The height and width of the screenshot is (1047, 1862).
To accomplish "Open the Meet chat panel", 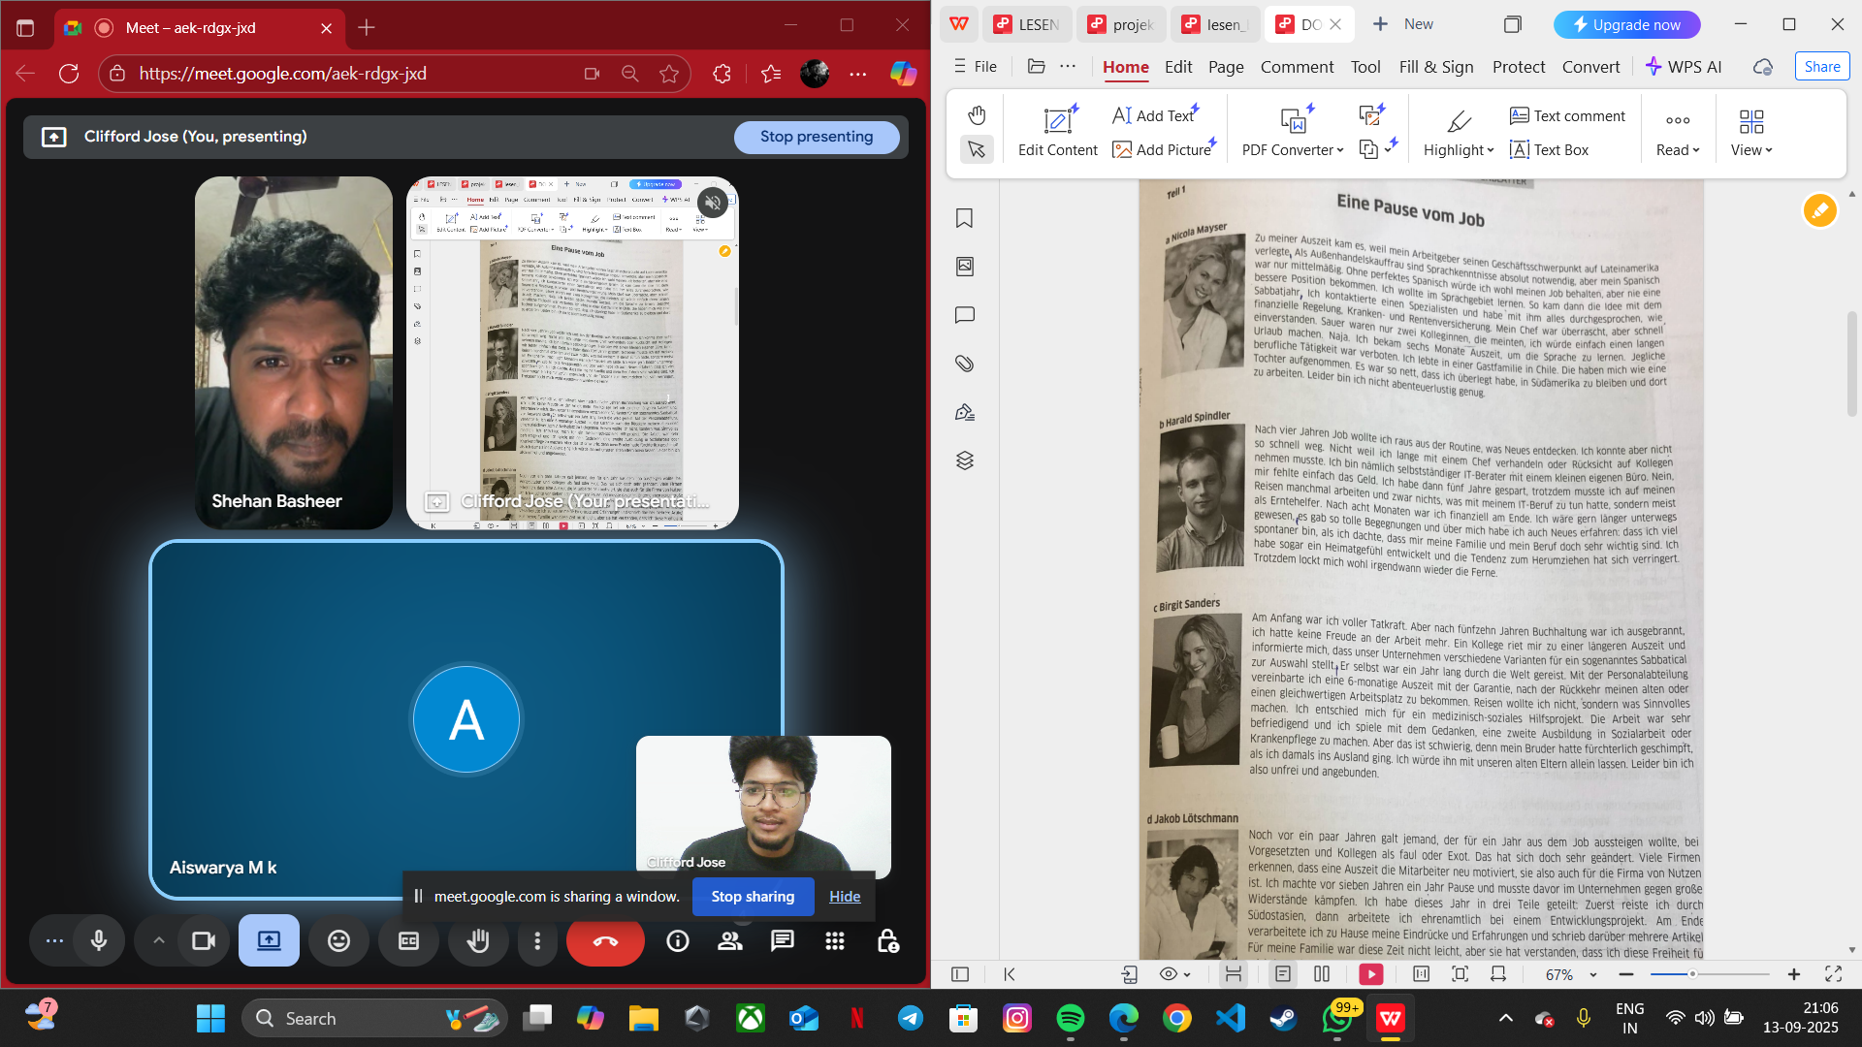I will (x=783, y=940).
